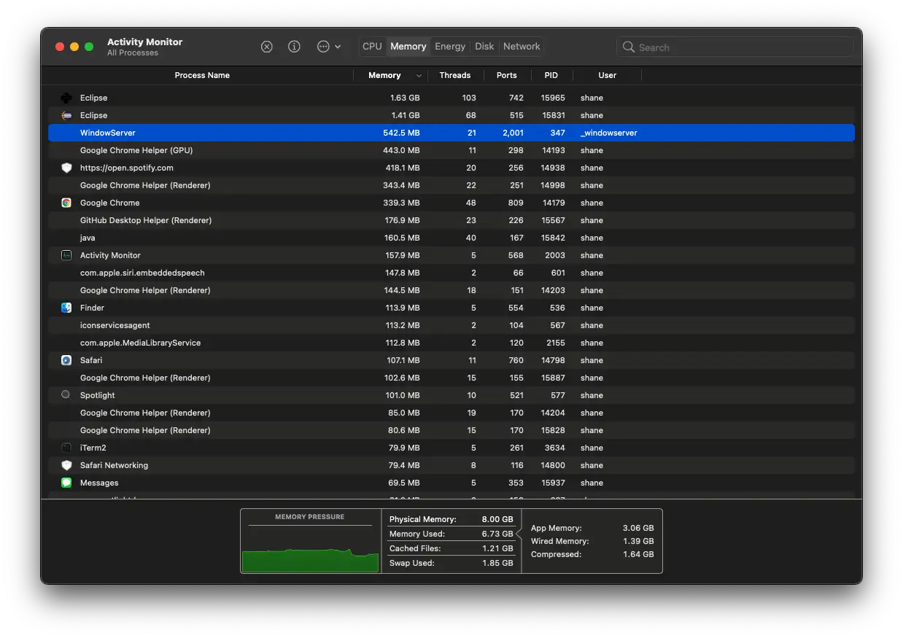
Task: Switch to the Memory tab
Action: [408, 47]
